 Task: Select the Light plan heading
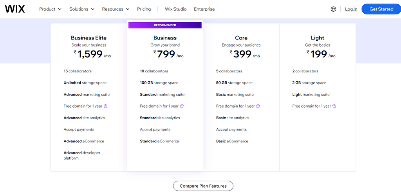[318, 38]
